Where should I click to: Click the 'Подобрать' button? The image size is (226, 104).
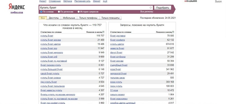[x=163, y=8]
